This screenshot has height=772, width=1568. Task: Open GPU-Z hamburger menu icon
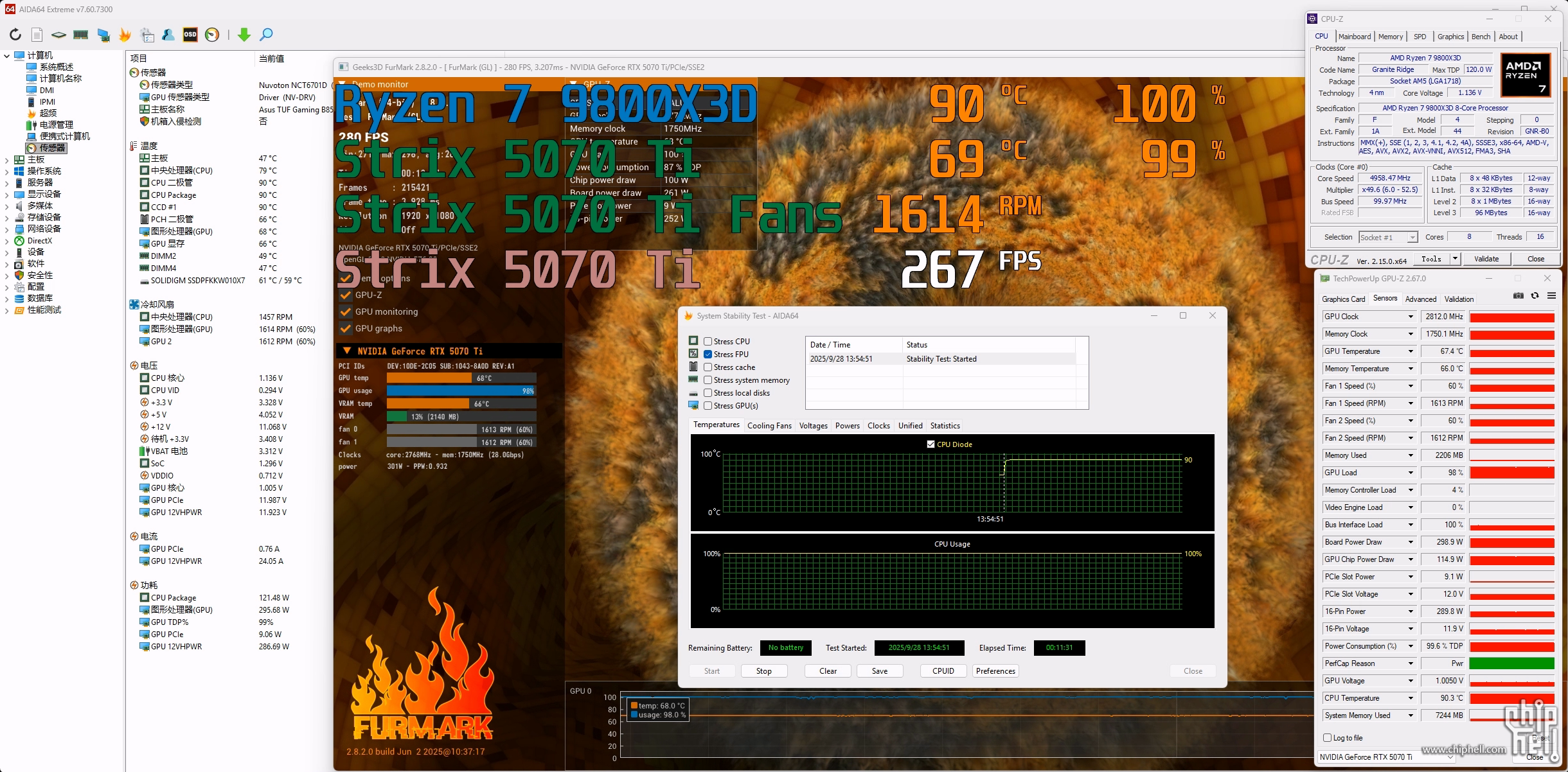(1551, 296)
